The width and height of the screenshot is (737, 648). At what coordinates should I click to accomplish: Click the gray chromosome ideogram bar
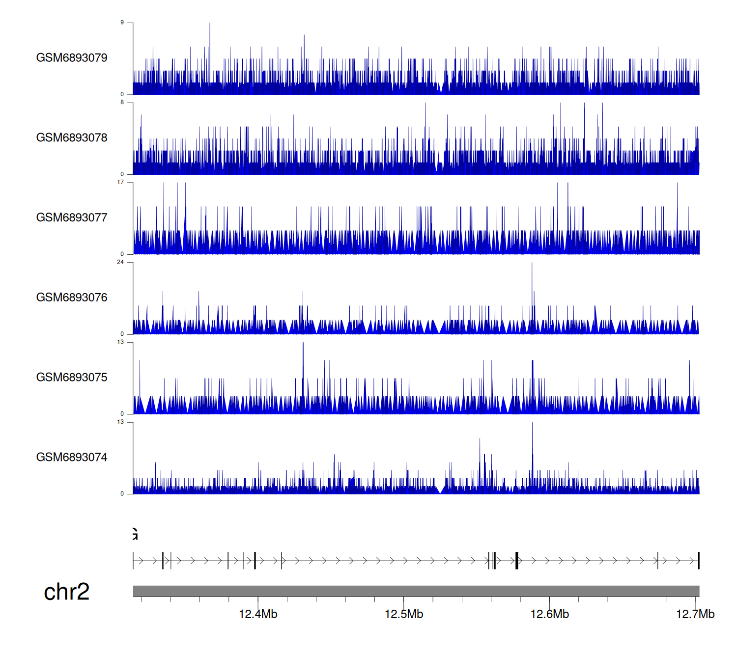coord(416,591)
